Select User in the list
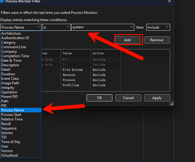195x162 pixels. 21,146
